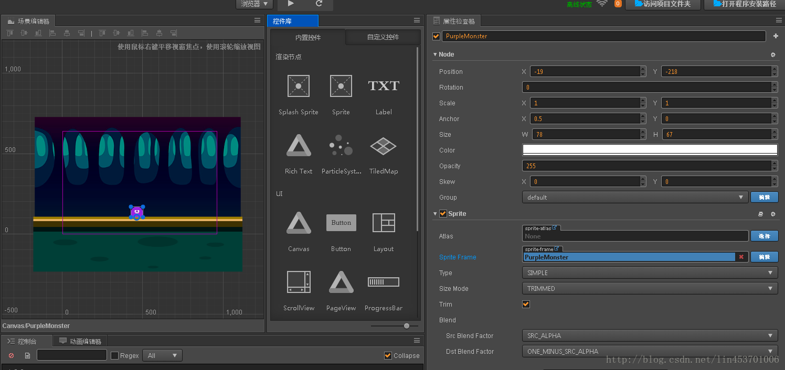Screen dimensions: 785x370
Task: Open the 动画编辑器 tab
Action: click(80, 341)
